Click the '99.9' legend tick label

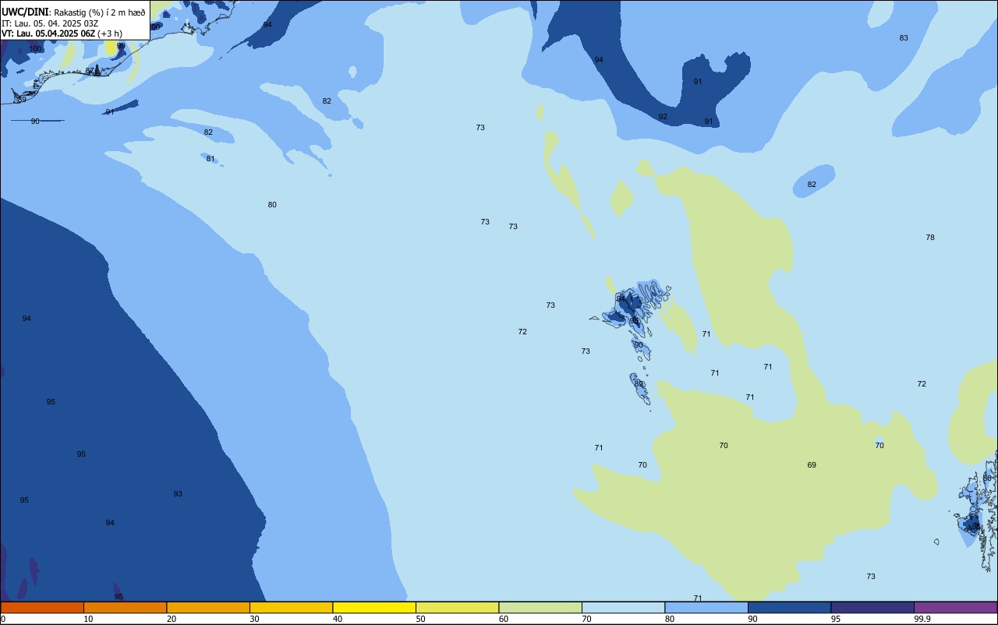pos(922,619)
